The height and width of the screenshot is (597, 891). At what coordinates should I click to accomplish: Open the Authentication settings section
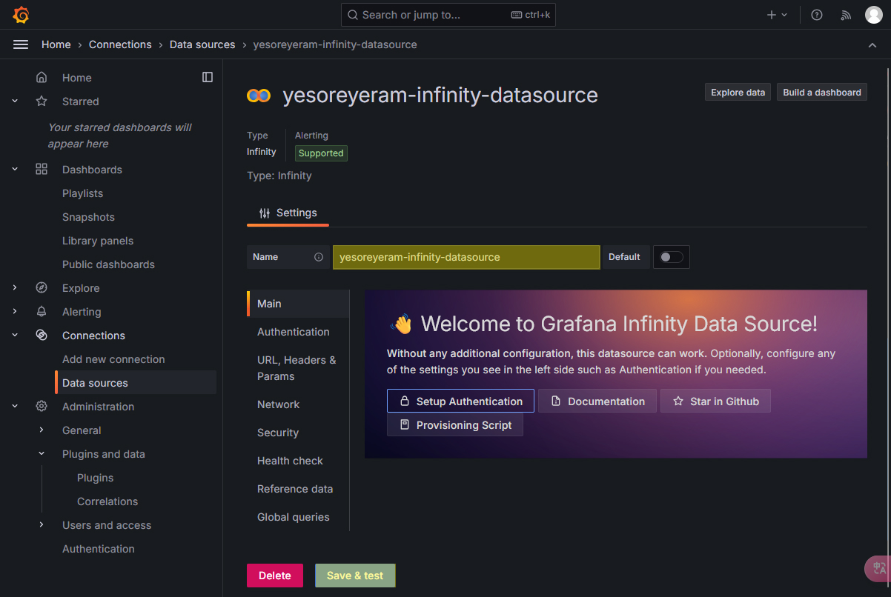tap(298, 332)
